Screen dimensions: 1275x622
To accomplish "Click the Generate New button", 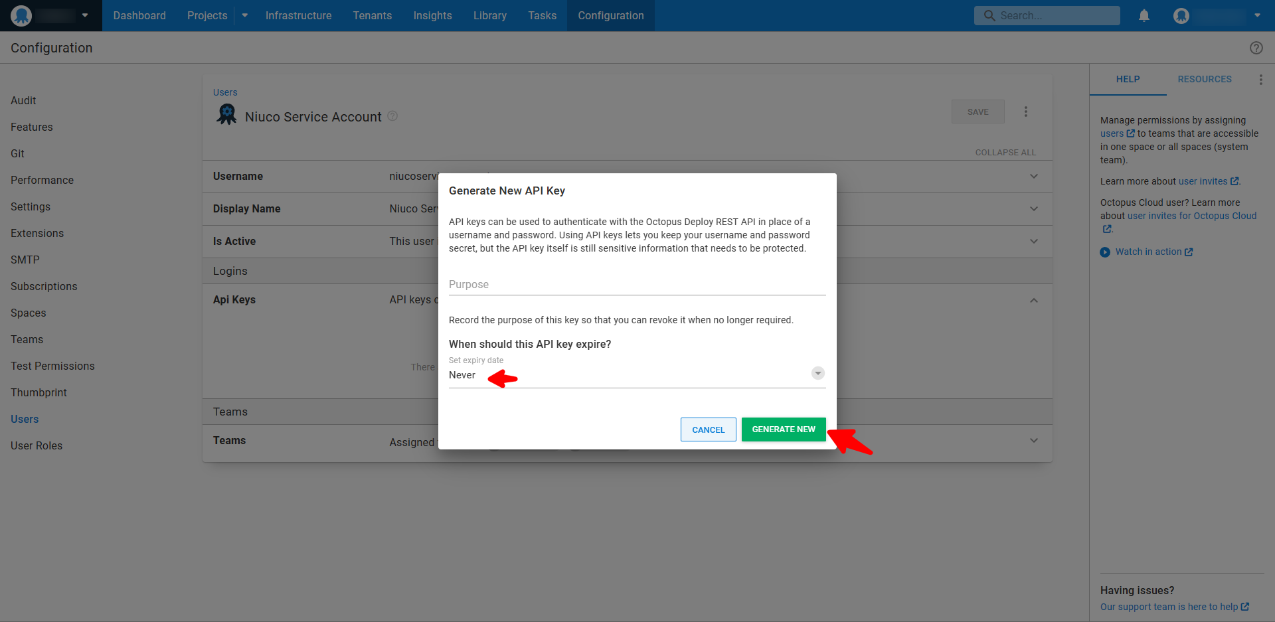I will 784,429.
